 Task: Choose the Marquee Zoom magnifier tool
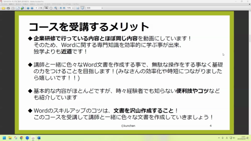click(x=56, y=8)
